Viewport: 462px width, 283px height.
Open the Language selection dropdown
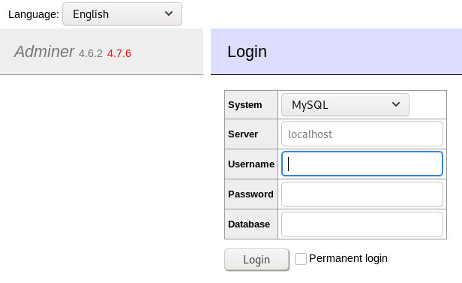(122, 14)
